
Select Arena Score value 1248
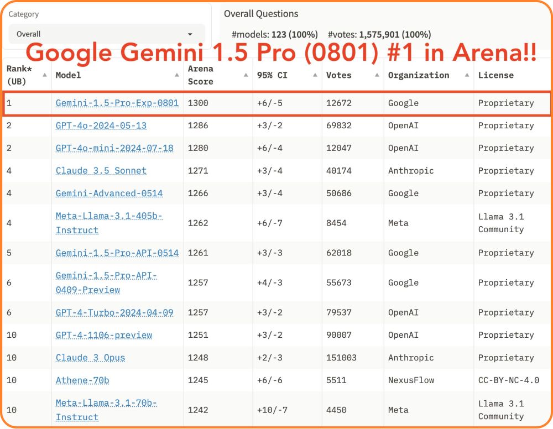[198, 358]
